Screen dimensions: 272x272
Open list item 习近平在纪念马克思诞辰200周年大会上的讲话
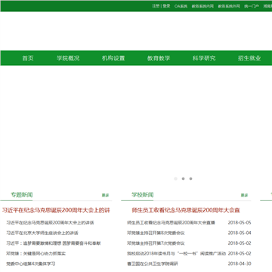tap(50, 223)
